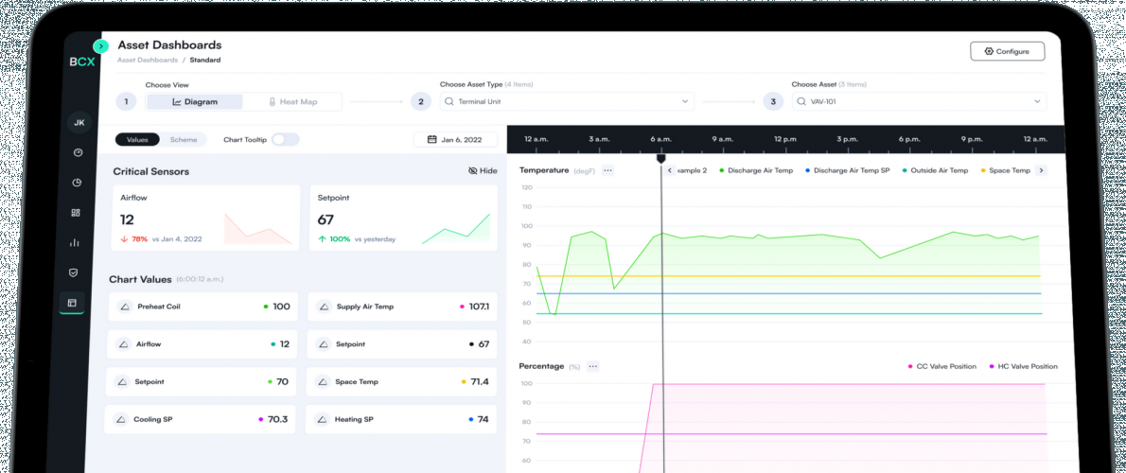The image size is (1126, 473).
Task: Open the Percentage chart three-dot menu
Action: (x=593, y=366)
